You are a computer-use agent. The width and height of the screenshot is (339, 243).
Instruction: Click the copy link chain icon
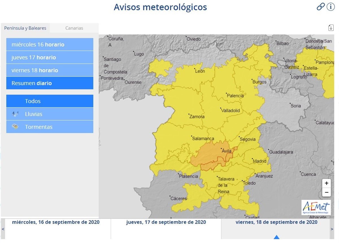pos(321,6)
